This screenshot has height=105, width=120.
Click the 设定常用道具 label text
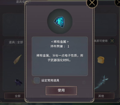coord(50,81)
